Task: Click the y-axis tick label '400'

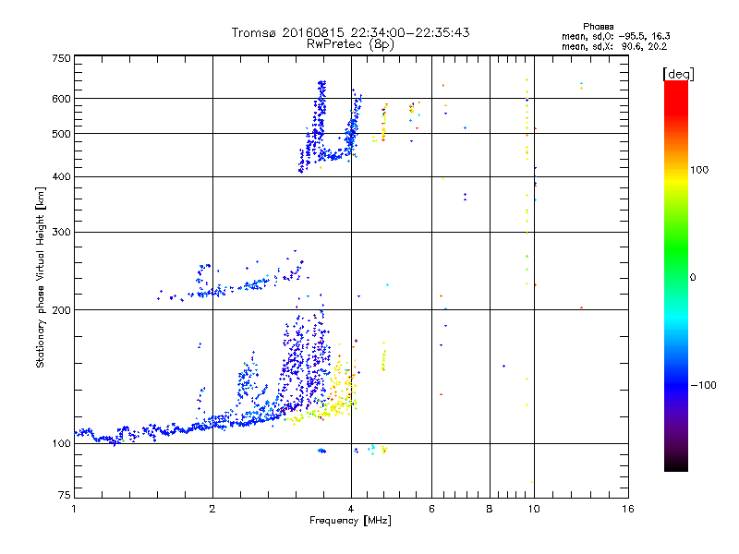Action: pyautogui.click(x=61, y=176)
